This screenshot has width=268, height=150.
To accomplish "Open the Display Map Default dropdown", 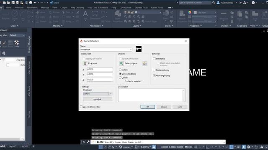I will click(x=17, y=35).
